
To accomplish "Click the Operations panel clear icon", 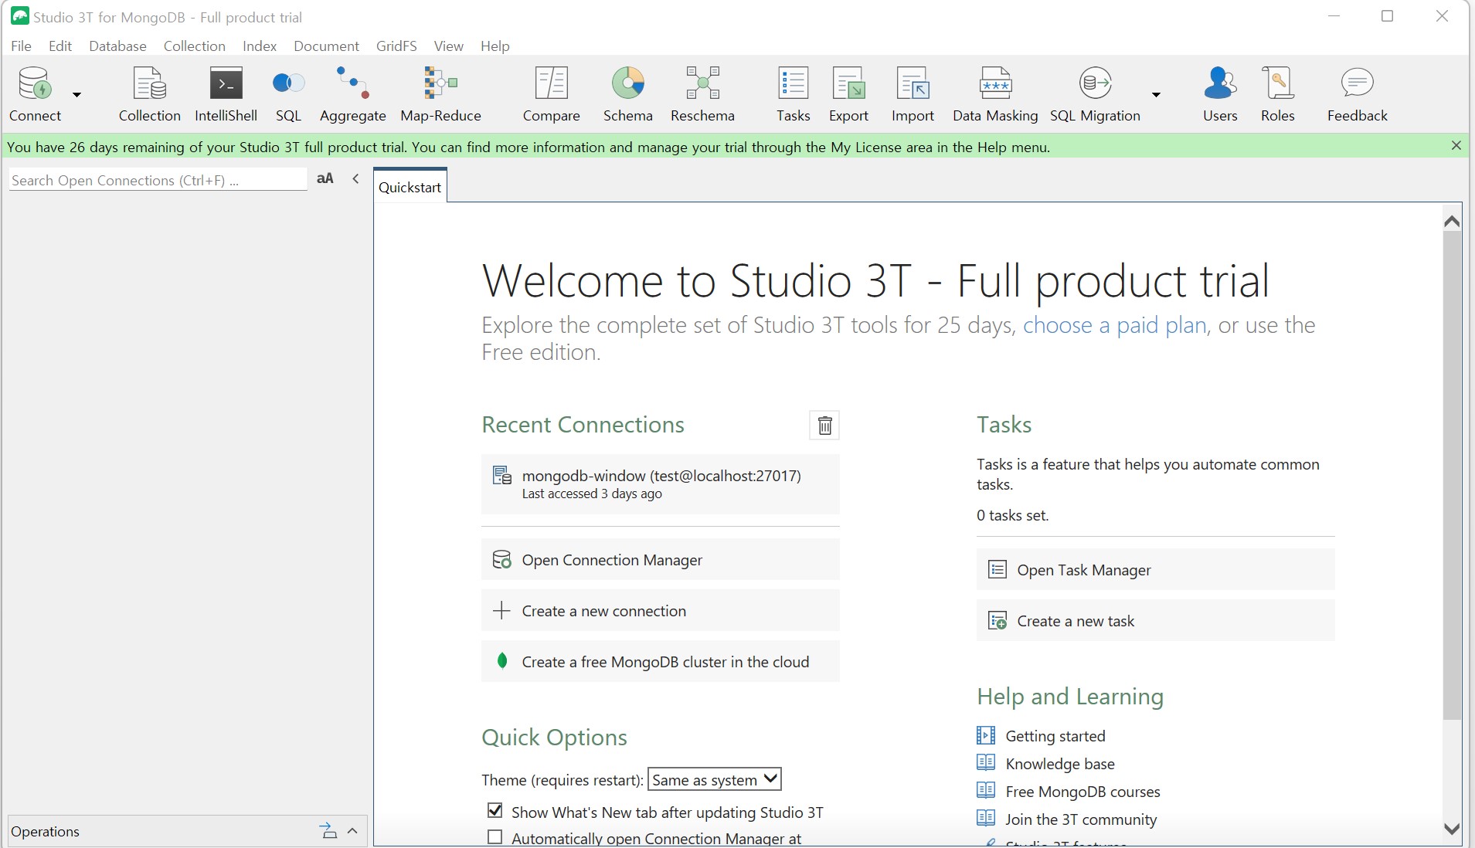I will click(328, 831).
